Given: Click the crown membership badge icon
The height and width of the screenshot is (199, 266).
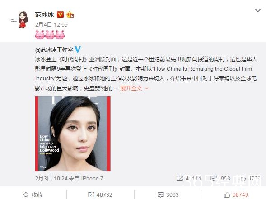Looking at the screenshot, I should [x=70, y=14].
